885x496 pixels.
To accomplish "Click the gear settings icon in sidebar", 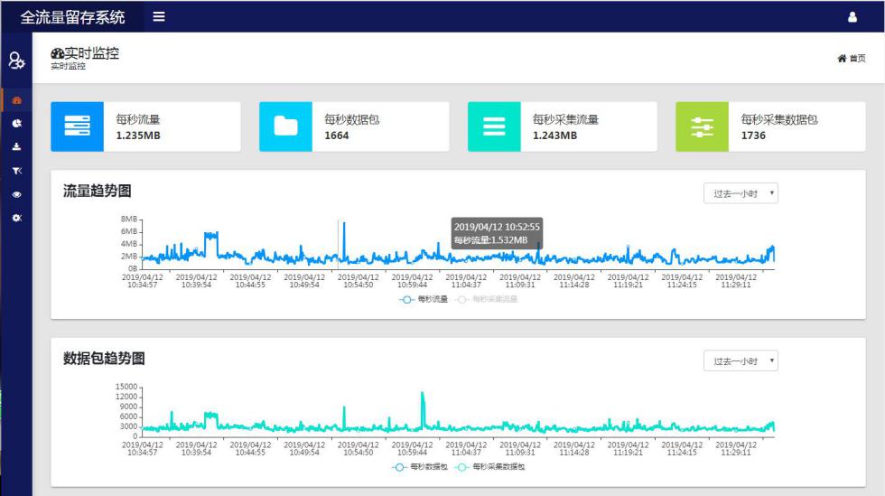I will pos(16,219).
